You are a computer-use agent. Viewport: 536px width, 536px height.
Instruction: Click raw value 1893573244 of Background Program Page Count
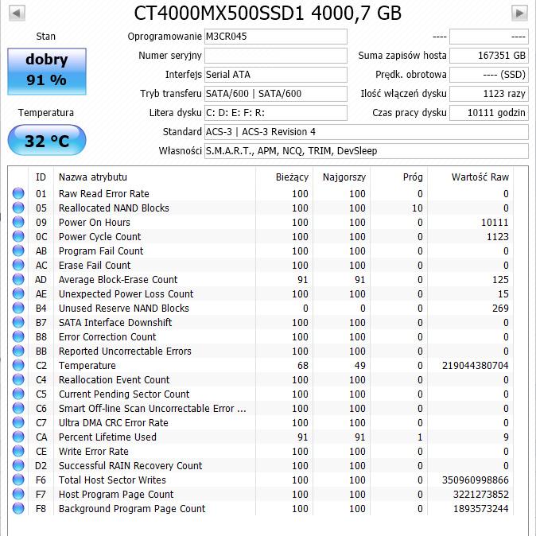coord(481,509)
